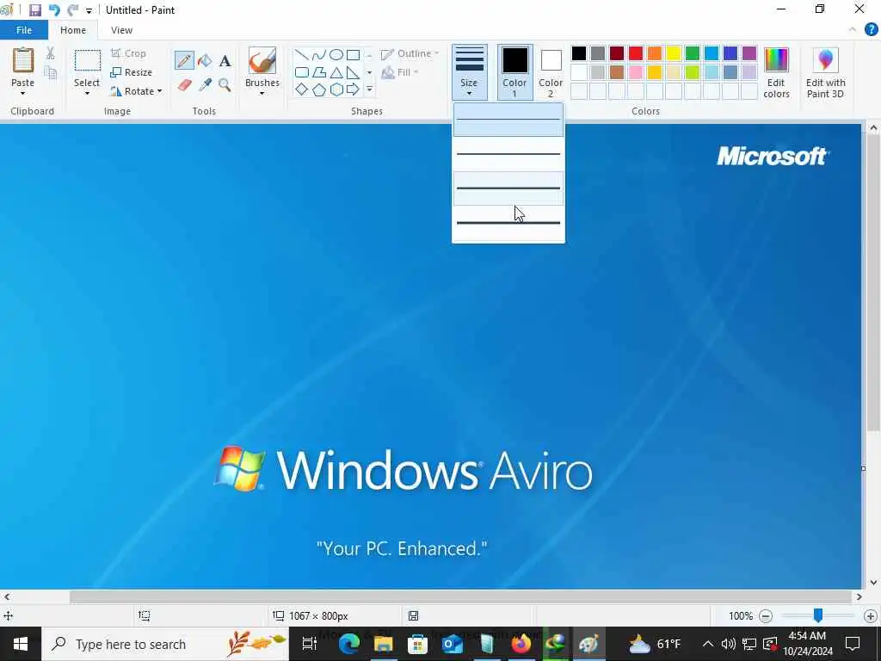Choose the Line shape
This screenshot has height=661, width=881.
point(302,55)
